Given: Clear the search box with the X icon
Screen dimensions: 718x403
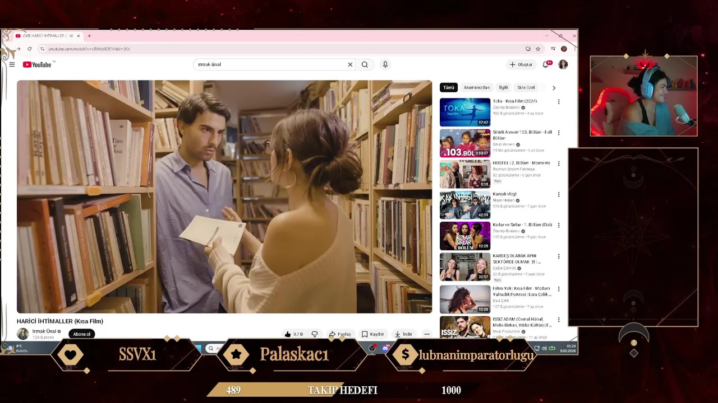Looking at the screenshot, I should point(350,64).
